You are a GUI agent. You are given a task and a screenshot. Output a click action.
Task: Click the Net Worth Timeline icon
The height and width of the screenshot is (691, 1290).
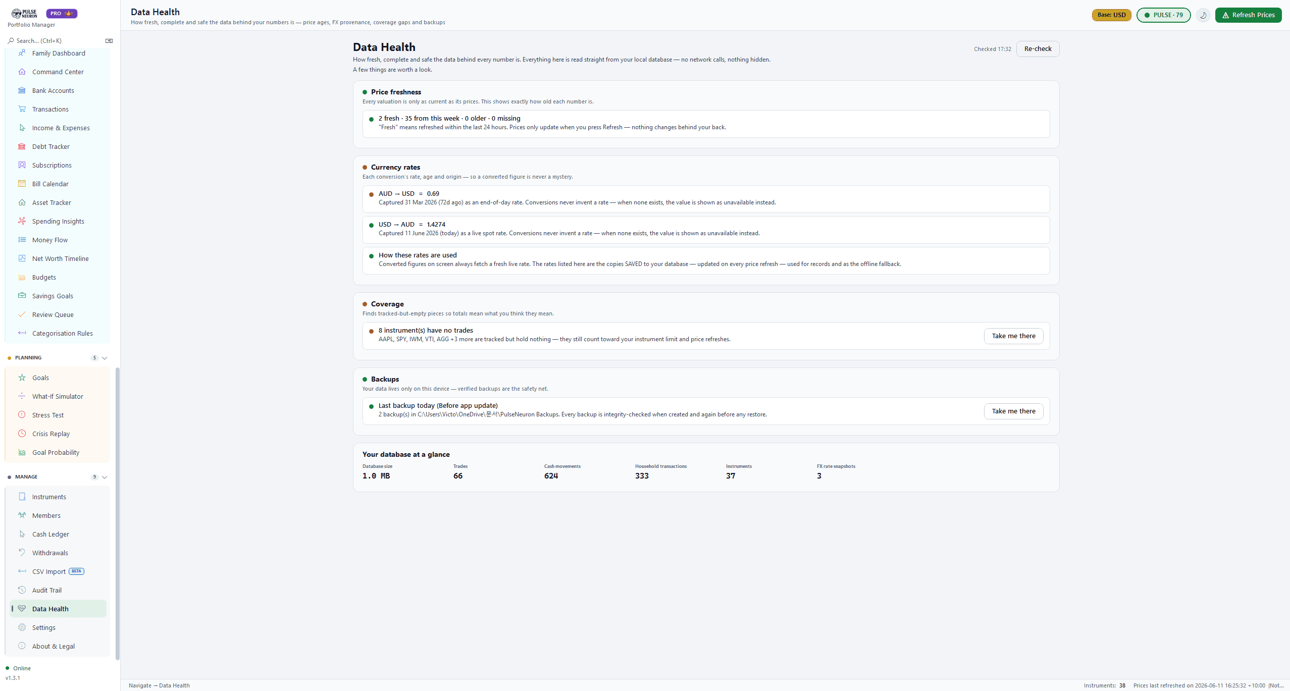click(22, 258)
